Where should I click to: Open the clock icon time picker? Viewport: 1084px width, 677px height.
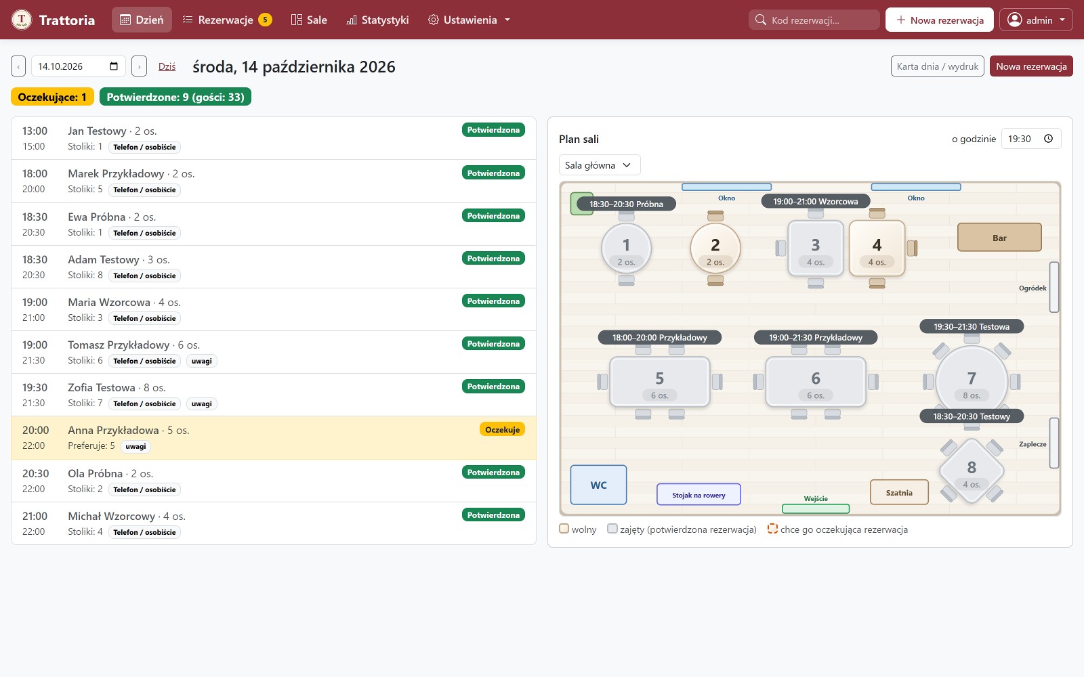1049,139
